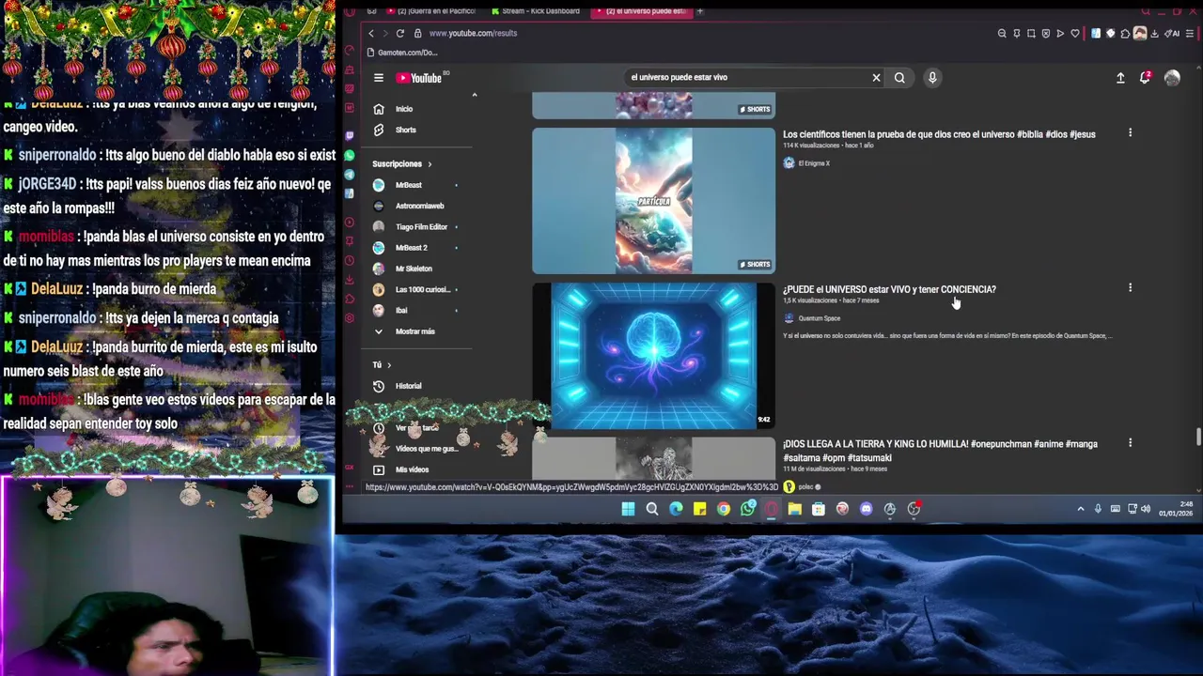Open title ¿PUEDE el UNIVERSO estar VIVO y tener CONCIENCIA?
This screenshot has width=1203, height=676.
889,289
